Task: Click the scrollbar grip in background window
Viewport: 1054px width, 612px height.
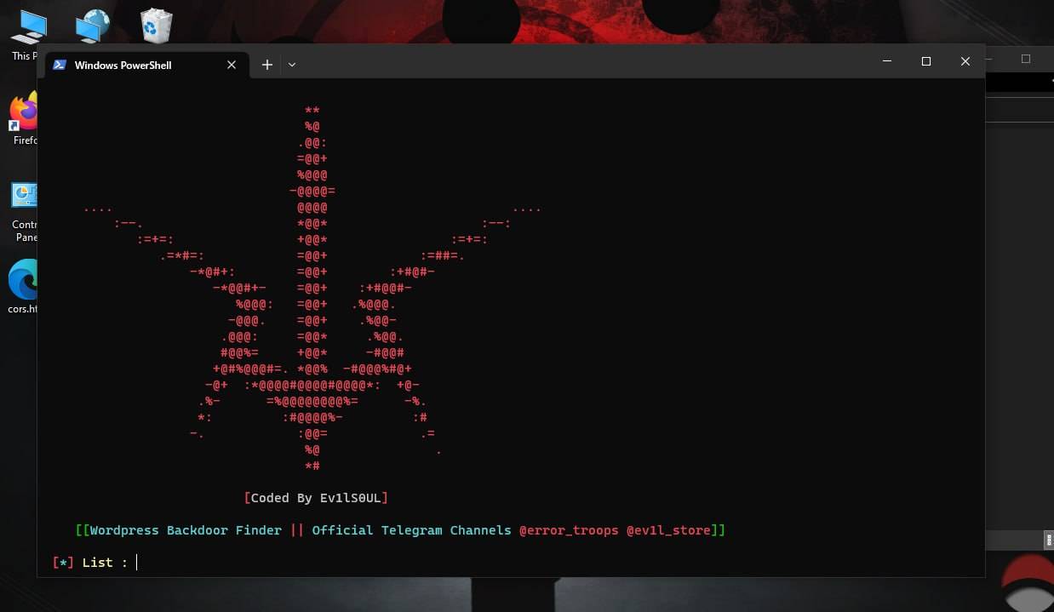Action: point(1049,540)
